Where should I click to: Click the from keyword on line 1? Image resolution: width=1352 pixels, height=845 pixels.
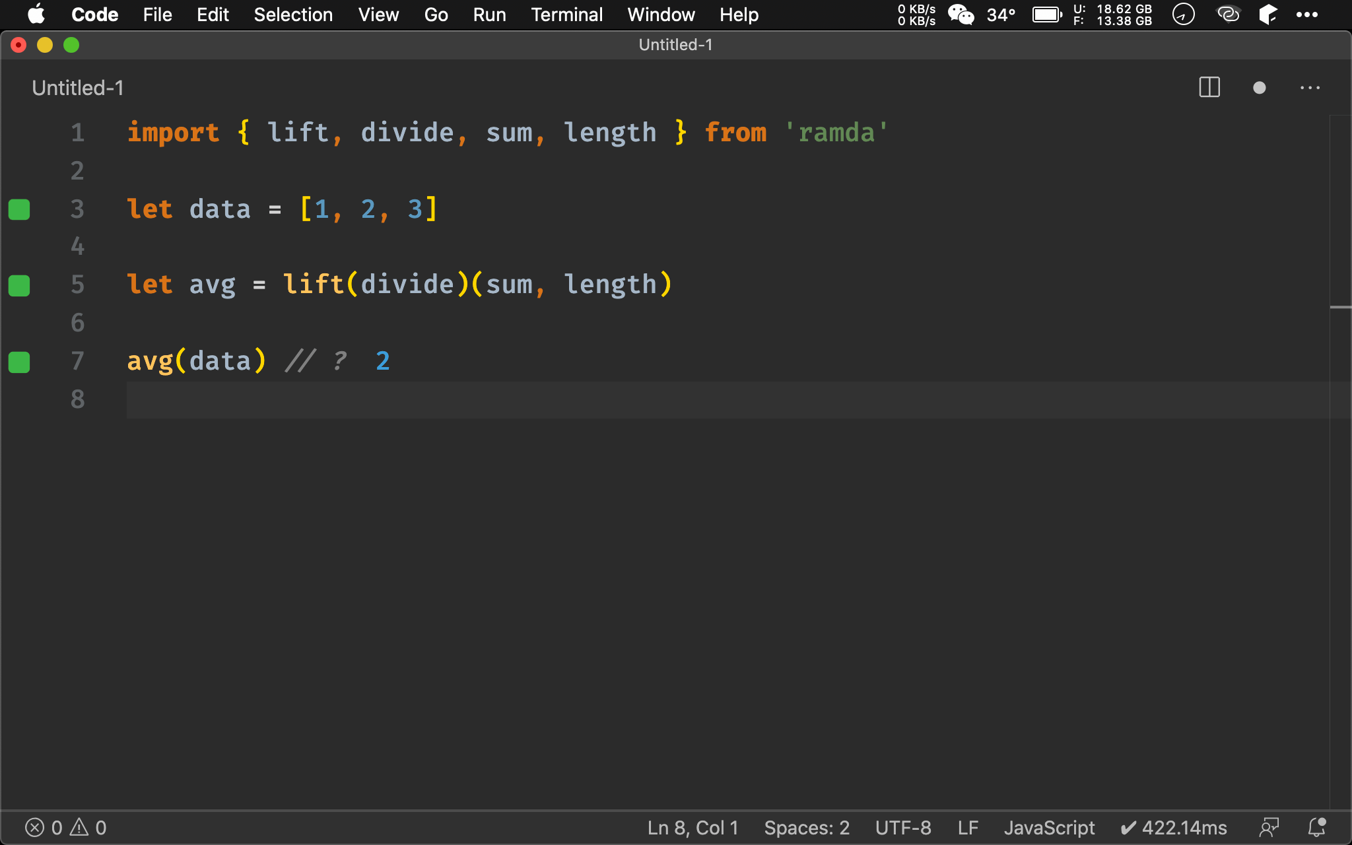[x=735, y=133]
